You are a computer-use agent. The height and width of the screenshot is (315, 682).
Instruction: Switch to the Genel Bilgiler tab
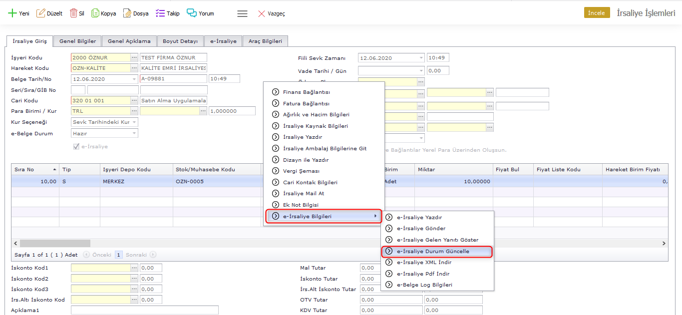pyautogui.click(x=77, y=41)
